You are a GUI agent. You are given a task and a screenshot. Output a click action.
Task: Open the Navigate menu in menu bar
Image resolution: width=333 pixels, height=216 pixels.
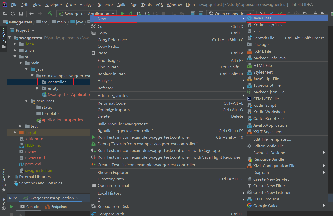pos(54,5)
